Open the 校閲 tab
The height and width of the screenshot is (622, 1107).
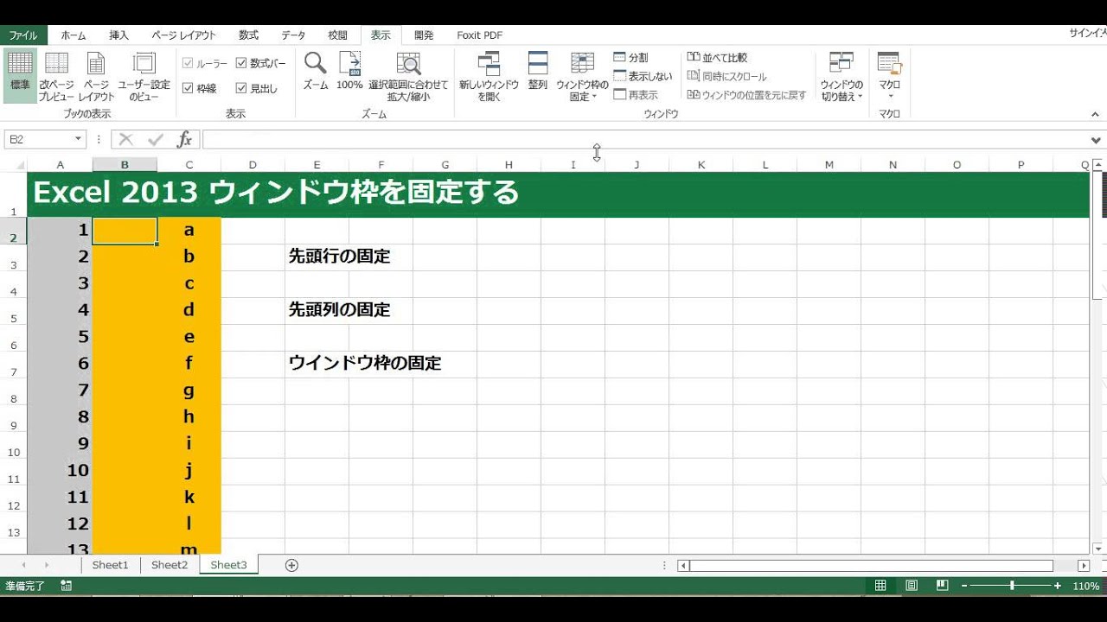click(337, 35)
